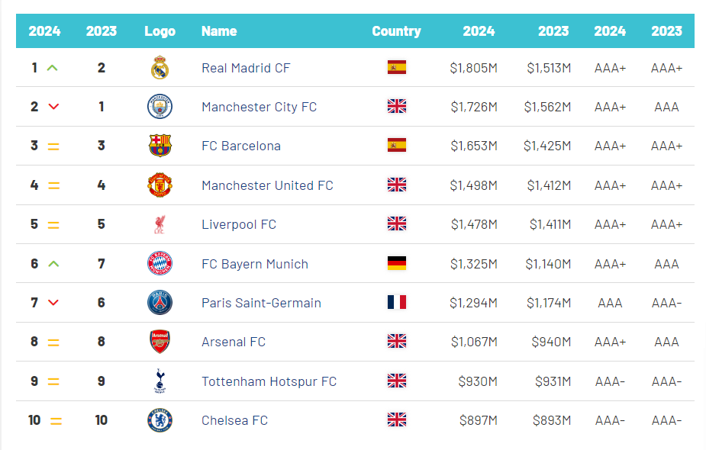Click the French flag in PSG row
Viewport: 706px width, 450px height.
[x=397, y=302]
